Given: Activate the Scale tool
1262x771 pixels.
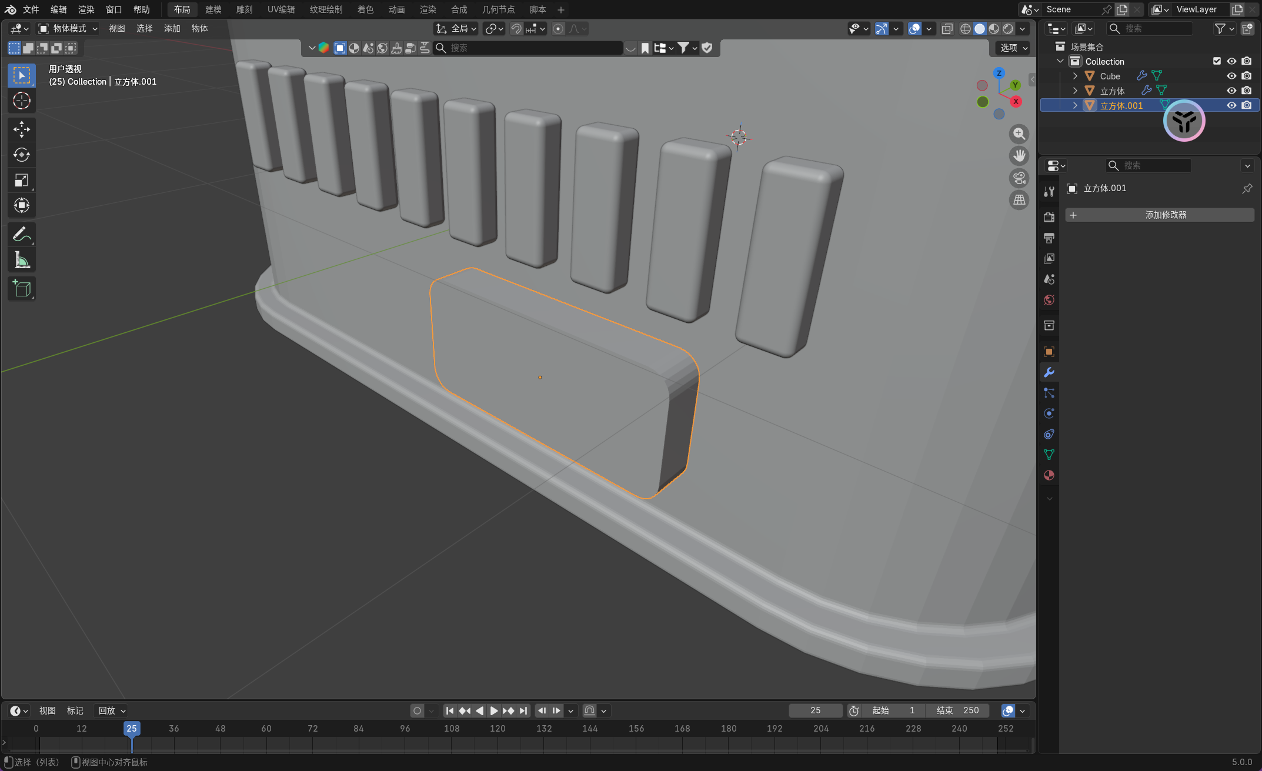Looking at the screenshot, I should click(x=22, y=180).
